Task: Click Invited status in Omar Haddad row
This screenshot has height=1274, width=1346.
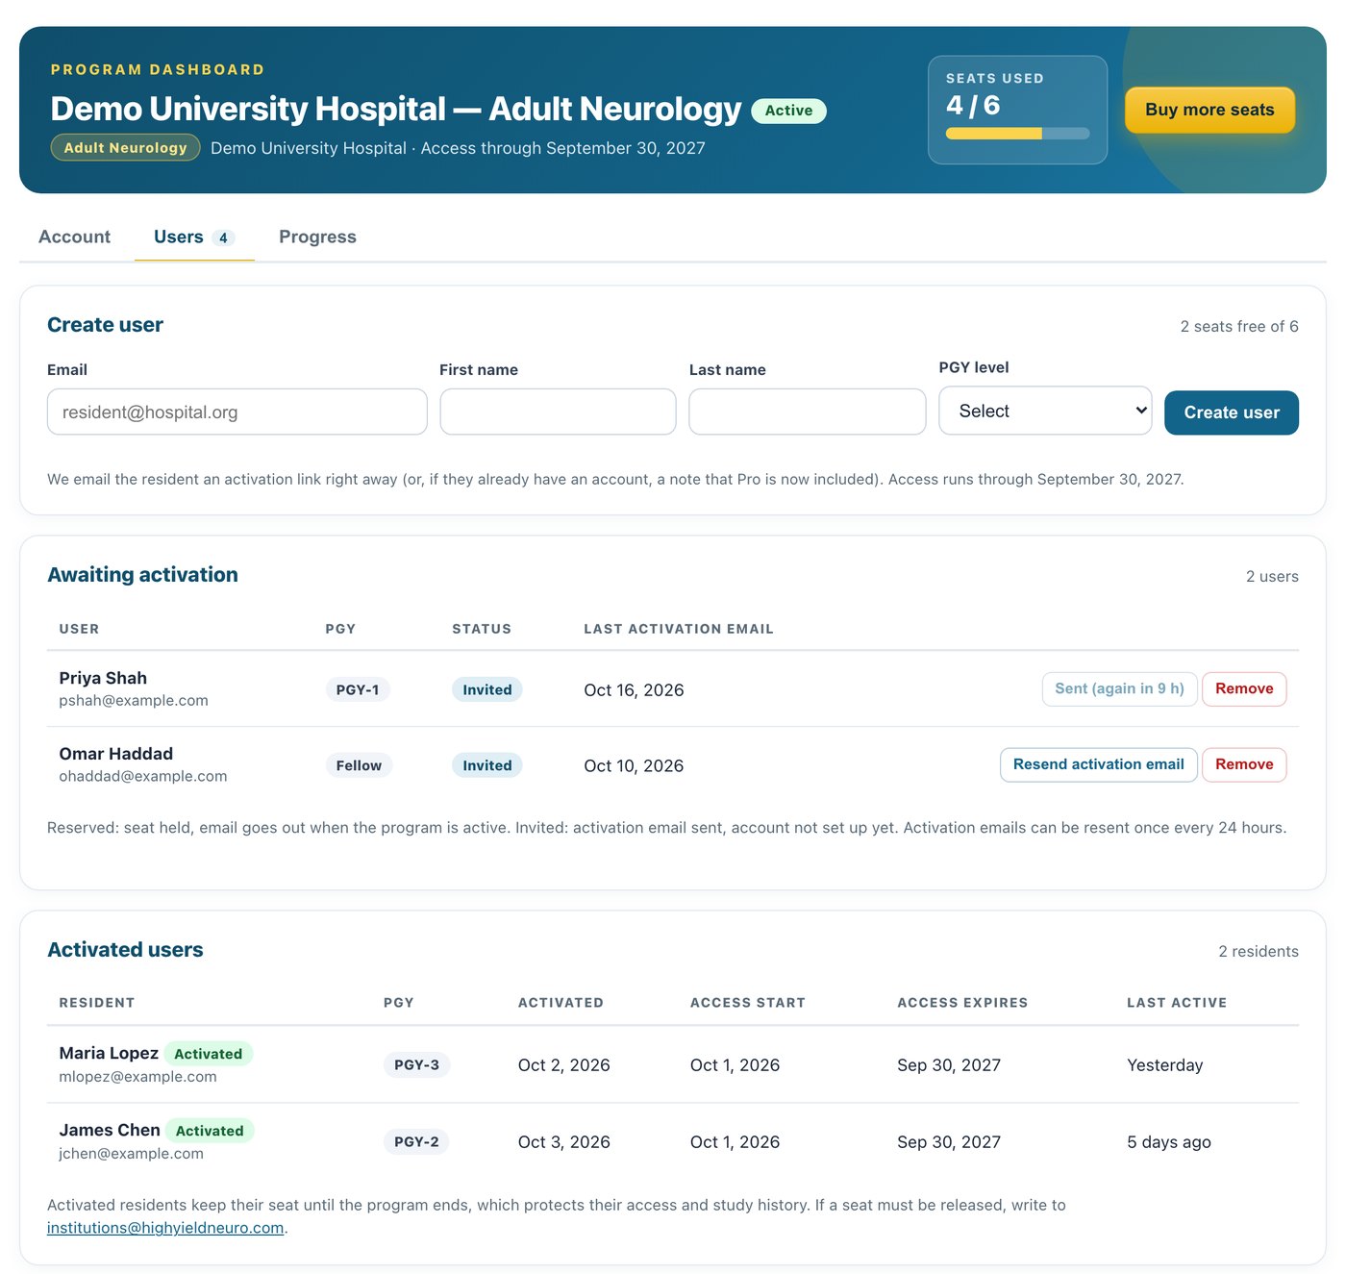Action: [x=487, y=765]
